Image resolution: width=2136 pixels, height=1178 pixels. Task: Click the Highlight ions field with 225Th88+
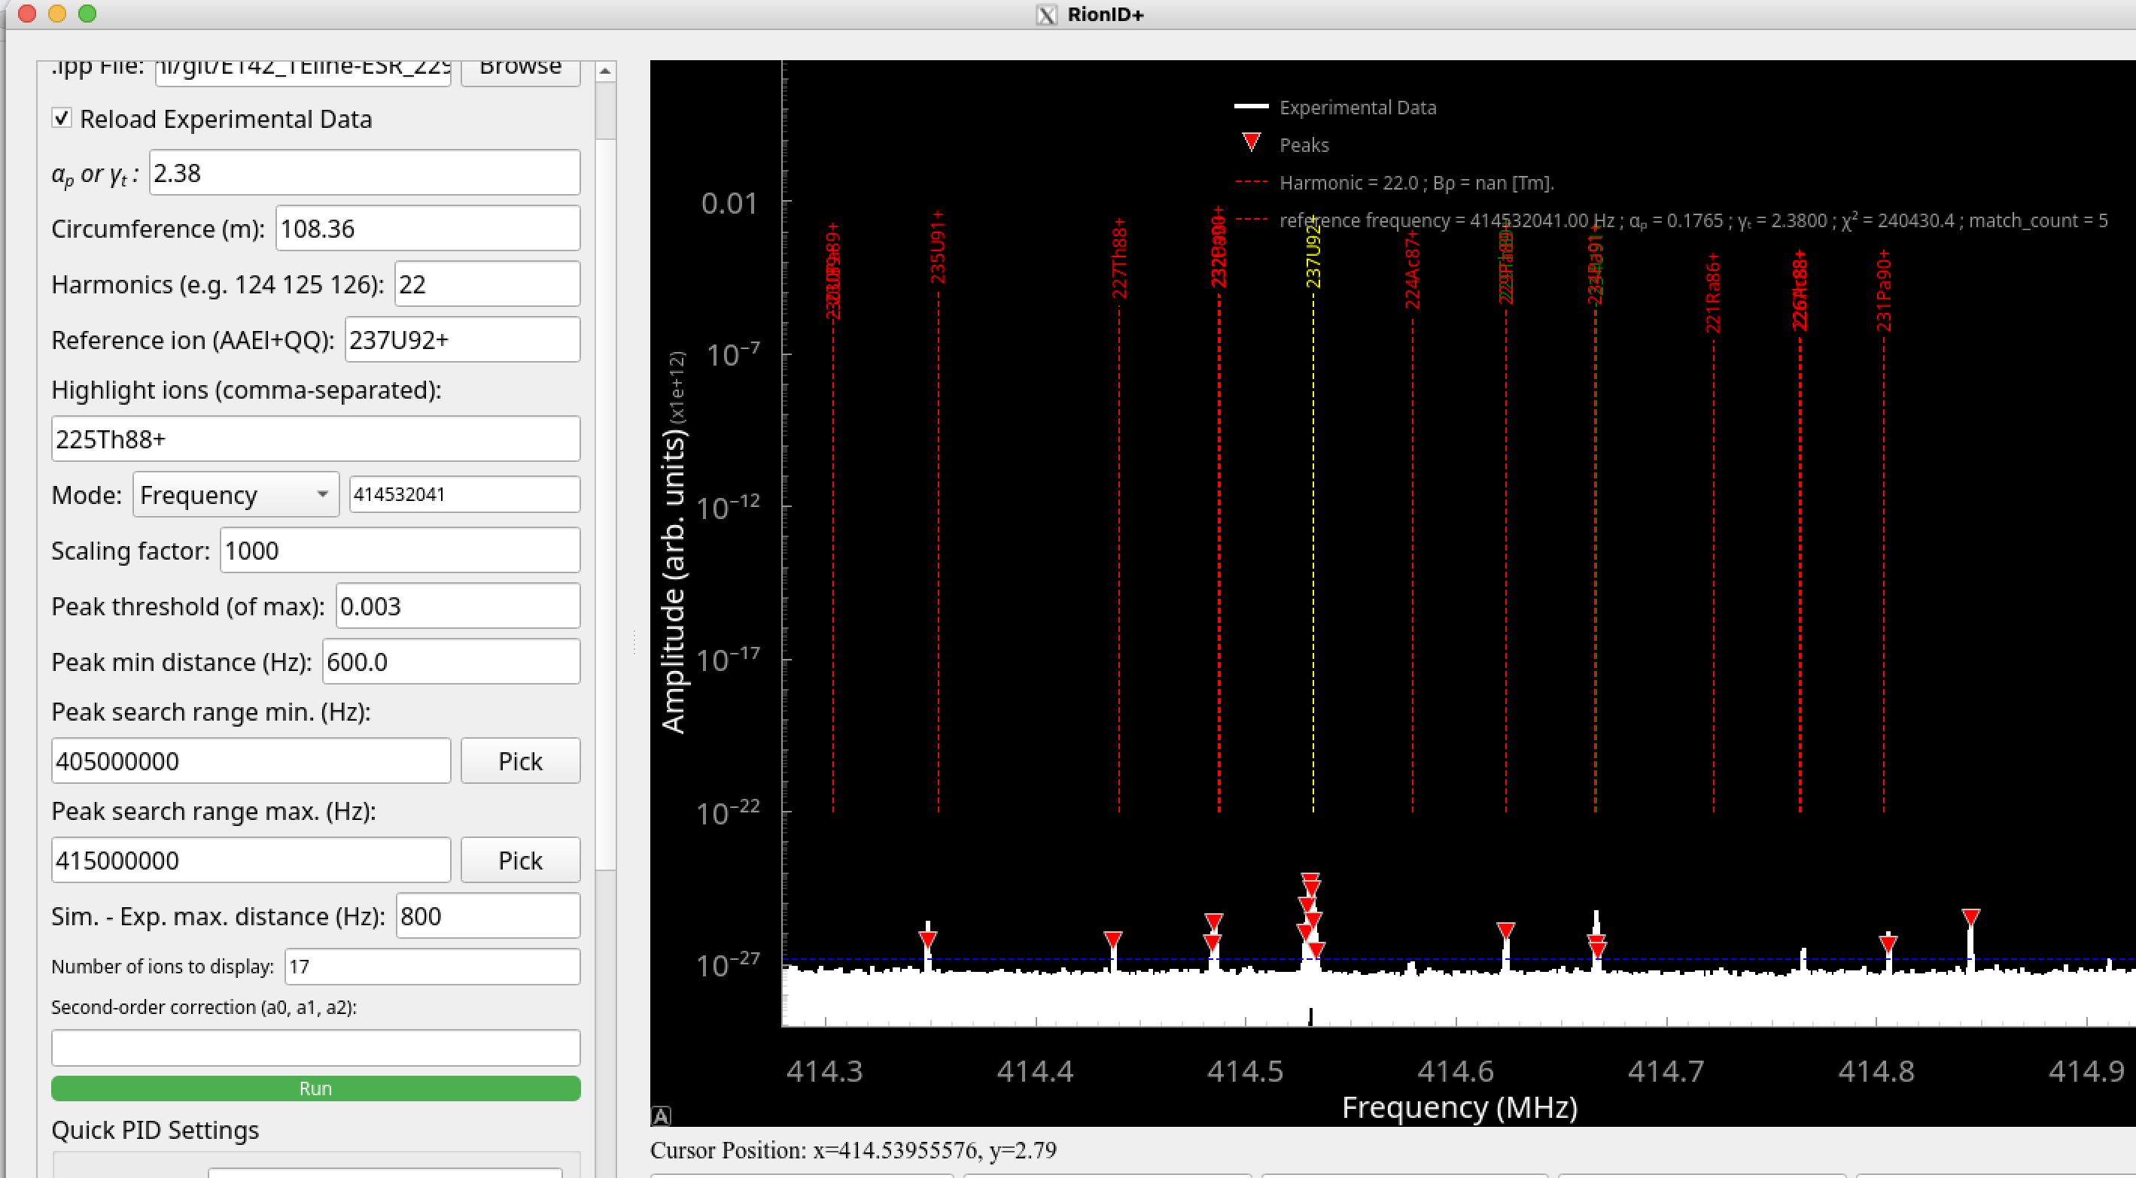[x=316, y=439]
